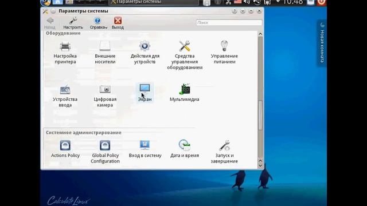The width and height of the screenshot is (367, 206).
Task: Click the clipboard scissors tray icon
Action: [228, 2]
